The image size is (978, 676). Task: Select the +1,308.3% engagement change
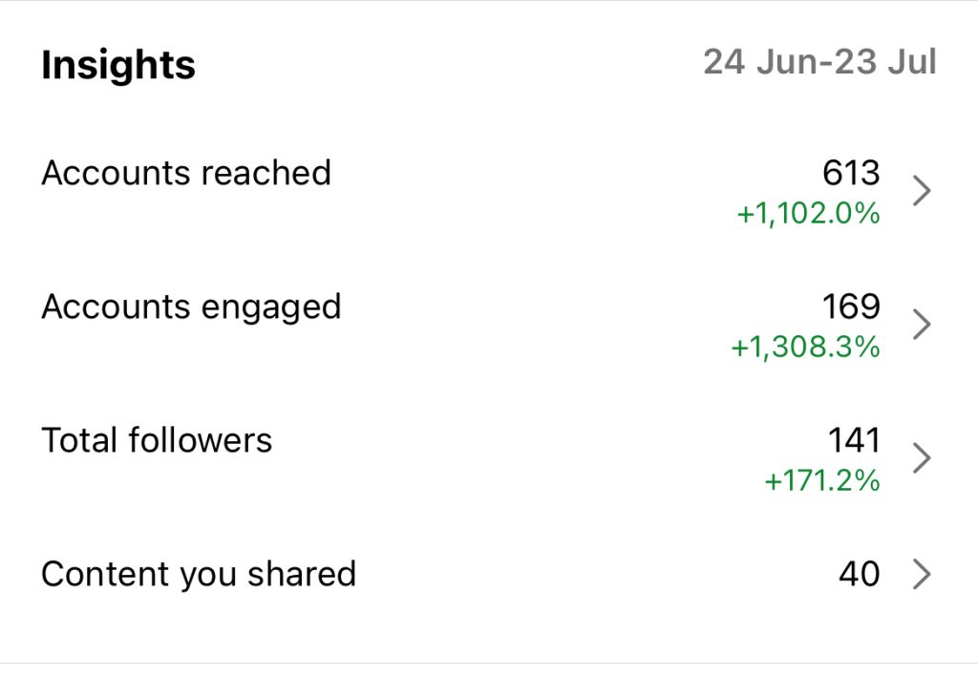pyautogui.click(x=805, y=348)
